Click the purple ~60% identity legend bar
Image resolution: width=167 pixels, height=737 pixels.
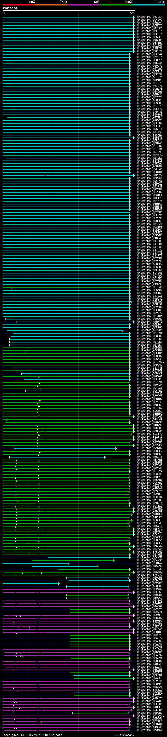pos(84,5)
